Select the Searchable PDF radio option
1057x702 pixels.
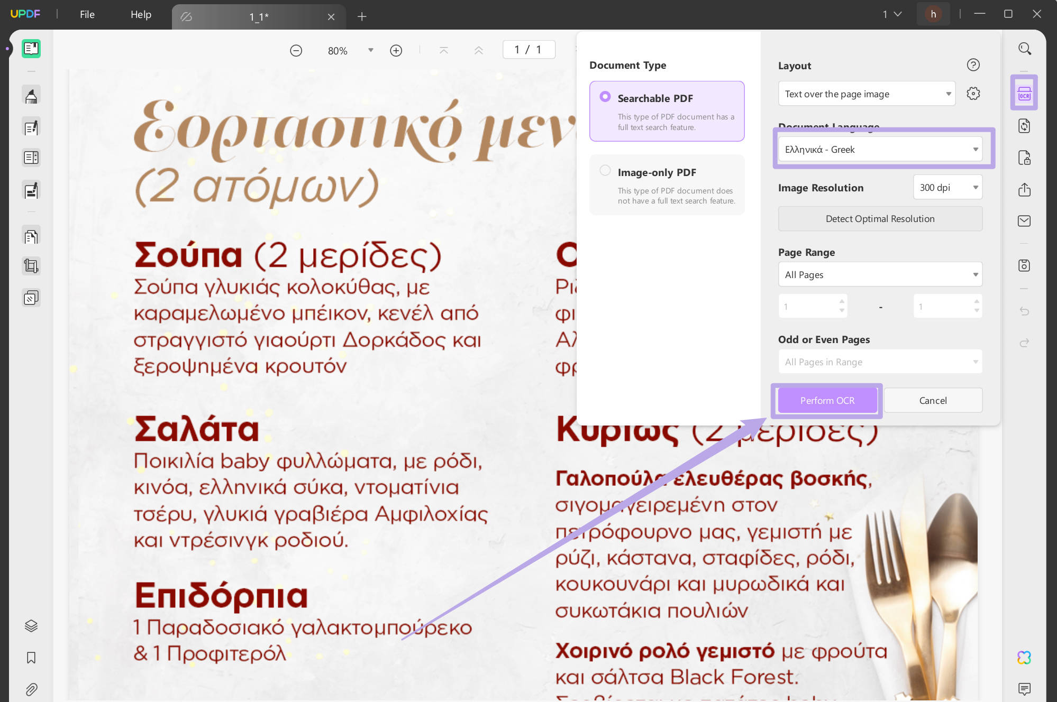(605, 97)
